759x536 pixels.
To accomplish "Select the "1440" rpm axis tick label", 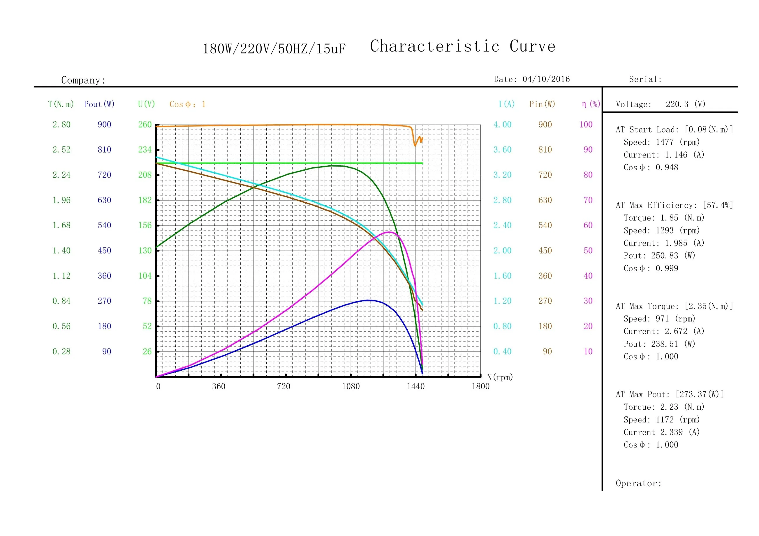I will (415, 386).
